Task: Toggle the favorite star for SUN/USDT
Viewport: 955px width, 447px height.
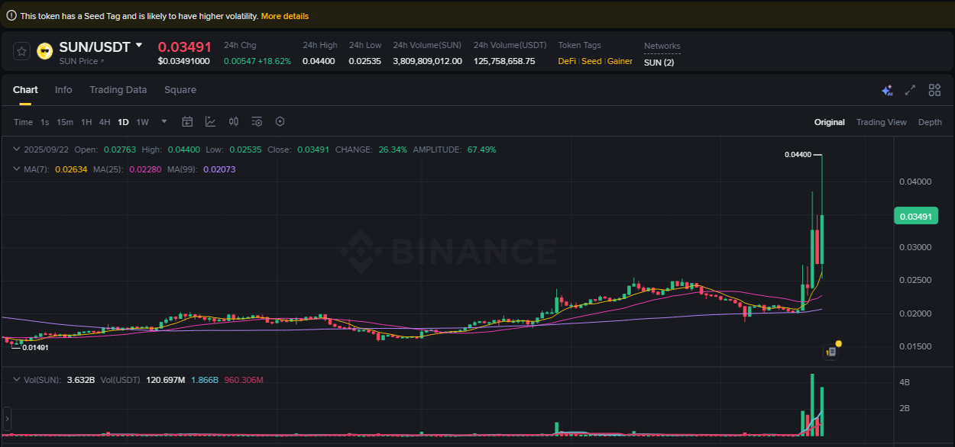Action: 21,50
